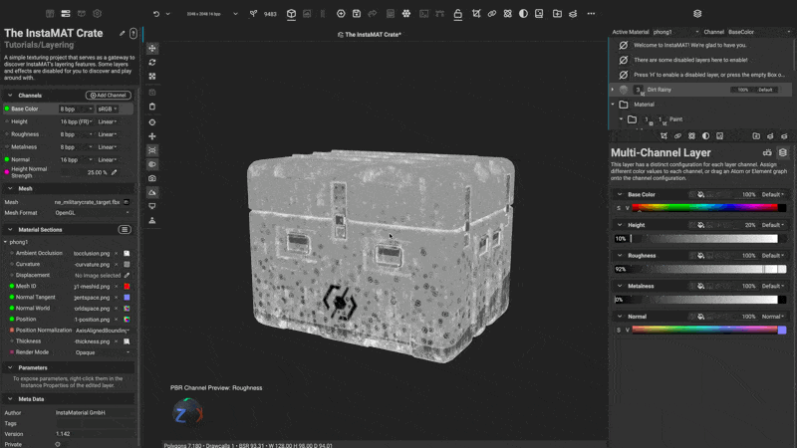The width and height of the screenshot is (797, 448).
Task: Open the Base Color sRGB color space dropdown
Action: point(108,109)
